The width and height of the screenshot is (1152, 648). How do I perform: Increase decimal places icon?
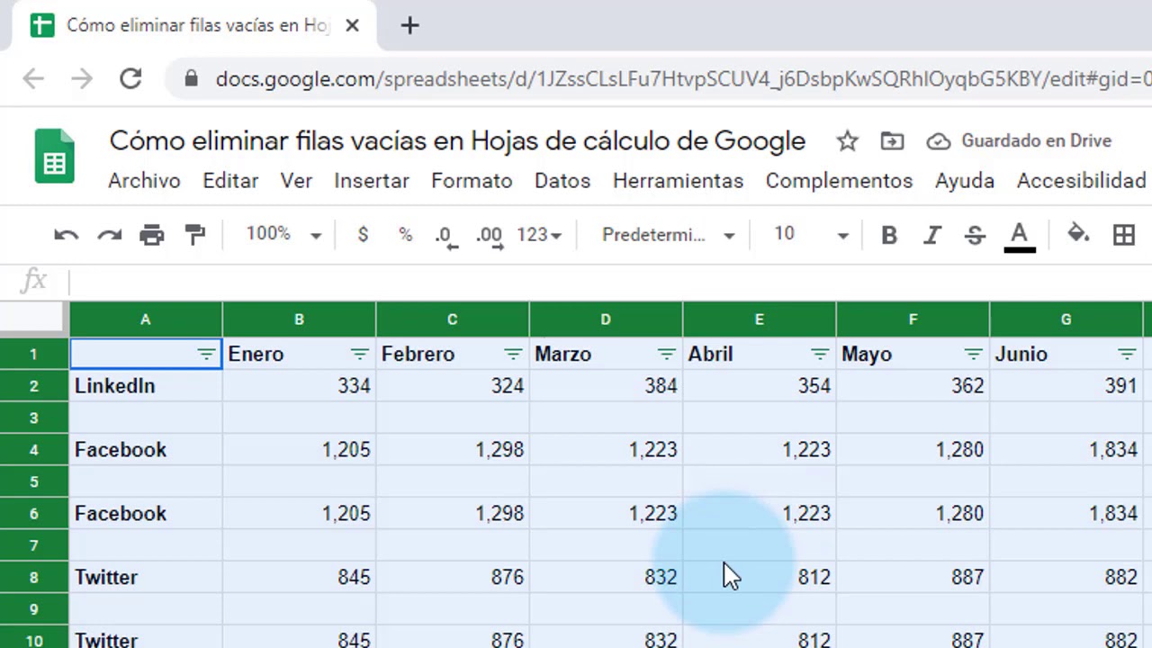click(490, 236)
